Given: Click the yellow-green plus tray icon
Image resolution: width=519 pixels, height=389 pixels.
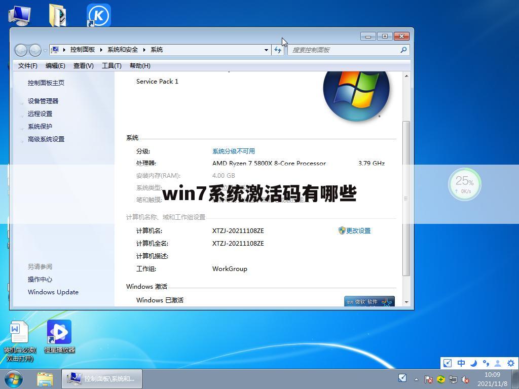Looking at the screenshot, I should [440, 379].
